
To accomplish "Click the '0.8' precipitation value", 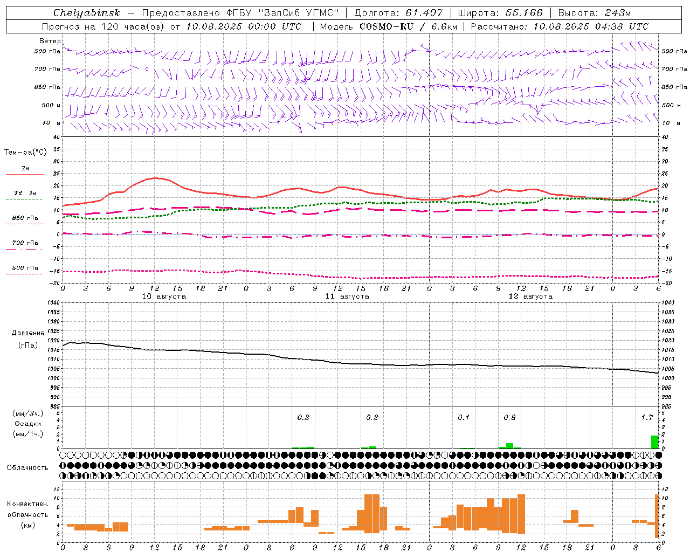I will click(x=509, y=418).
